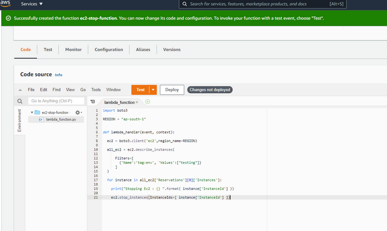Focus the Go to Anything field

pos(56,101)
